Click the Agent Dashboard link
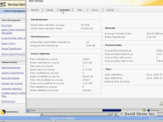Viewport: 163px width, 122px height. 12,48
